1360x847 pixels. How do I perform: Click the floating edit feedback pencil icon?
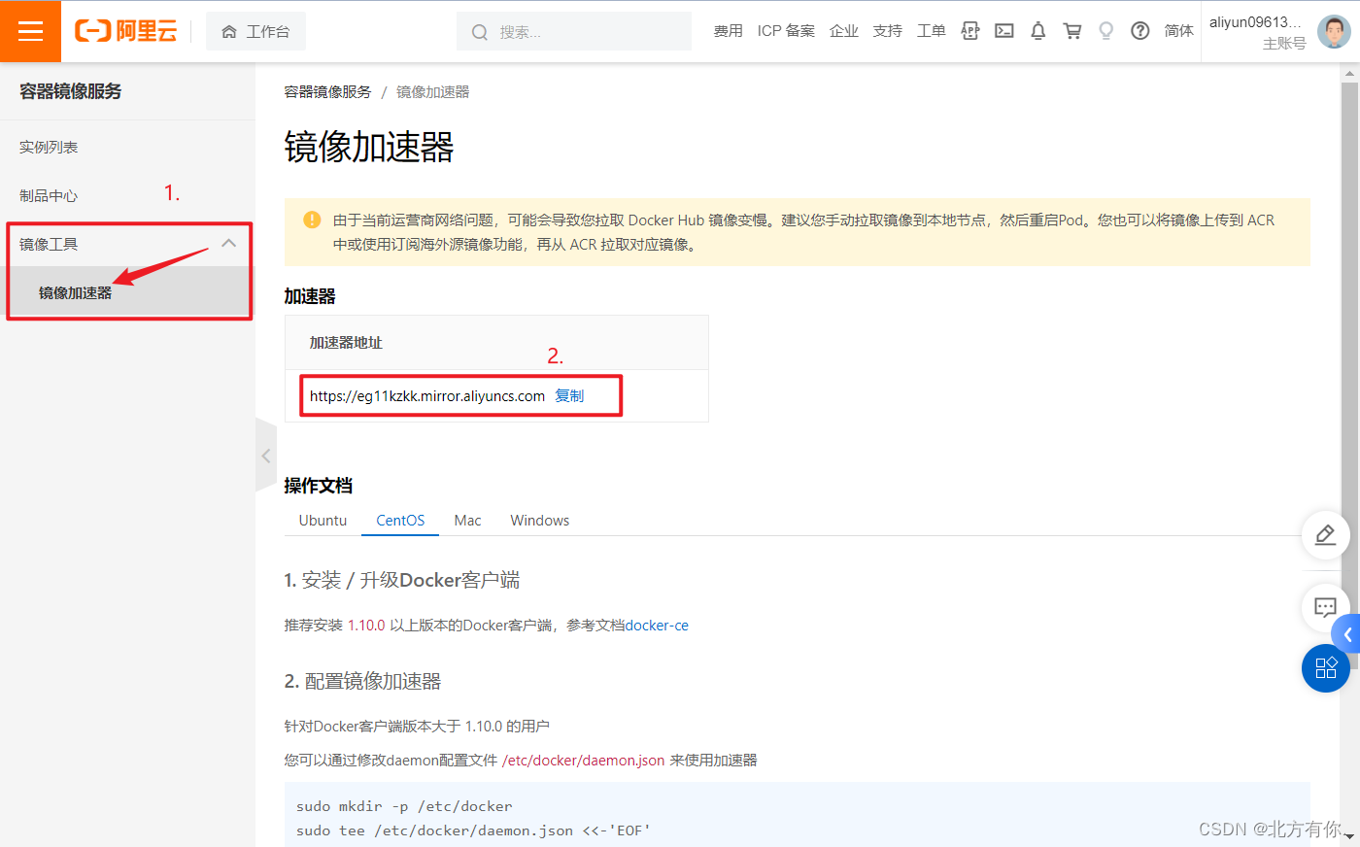[x=1325, y=534]
